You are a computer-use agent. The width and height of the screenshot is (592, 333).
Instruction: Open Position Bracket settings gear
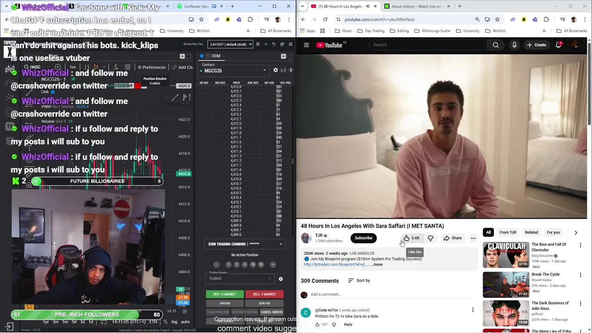click(281, 279)
